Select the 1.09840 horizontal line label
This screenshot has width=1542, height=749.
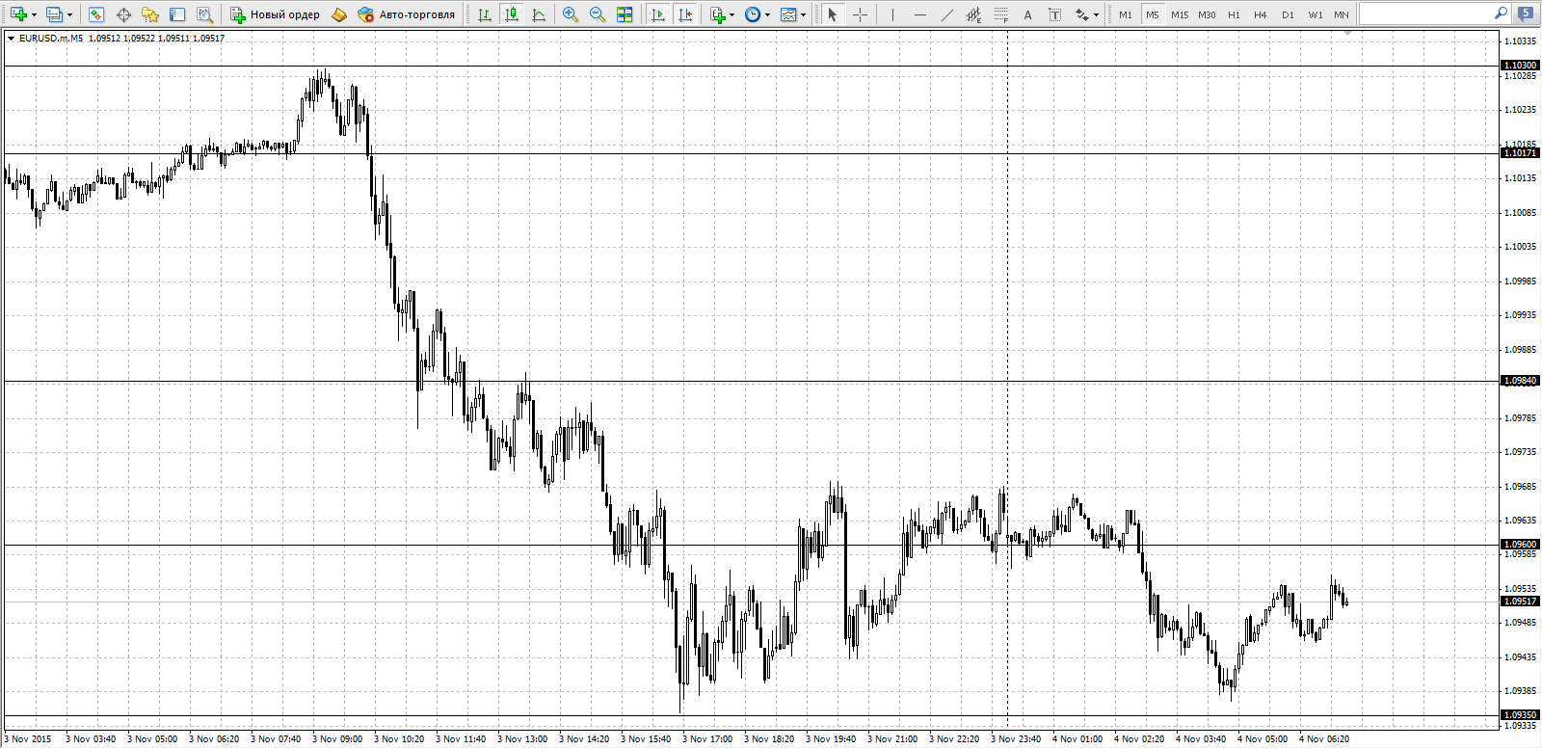(x=1521, y=381)
